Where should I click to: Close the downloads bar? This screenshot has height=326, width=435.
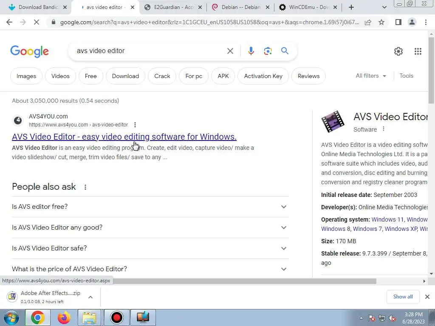tap(427, 297)
